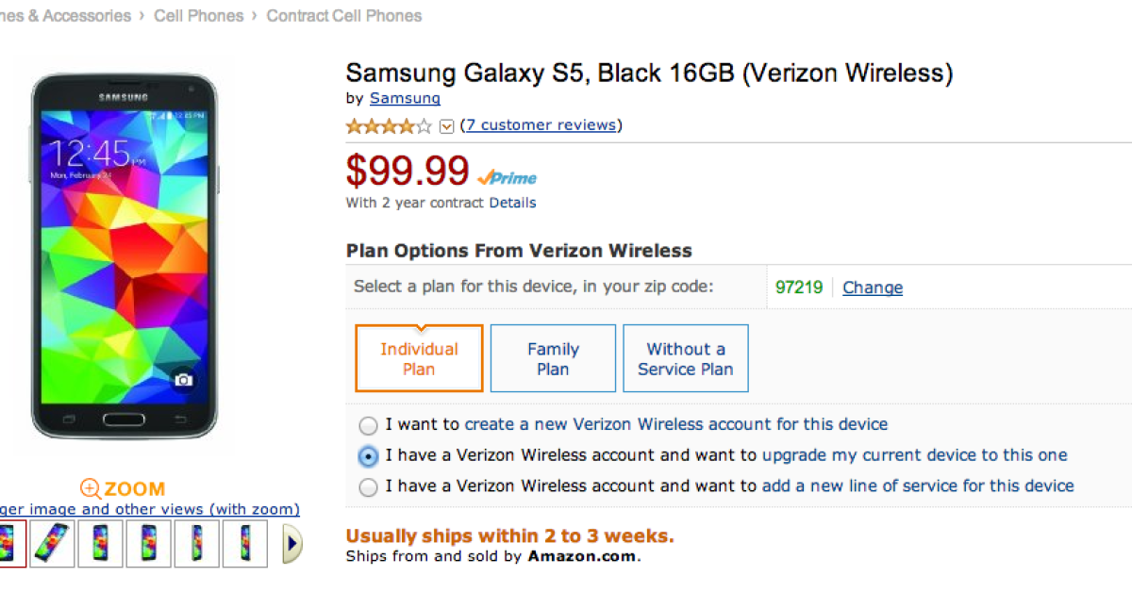Select the last side-view phone thumbnail
Image resolution: width=1132 pixels, height=592 pixels.
pos(245,544)
